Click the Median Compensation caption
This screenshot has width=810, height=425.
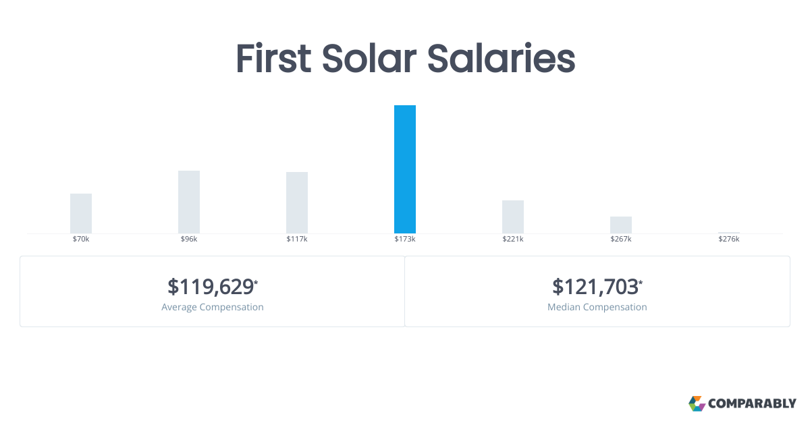coord(597,307)
